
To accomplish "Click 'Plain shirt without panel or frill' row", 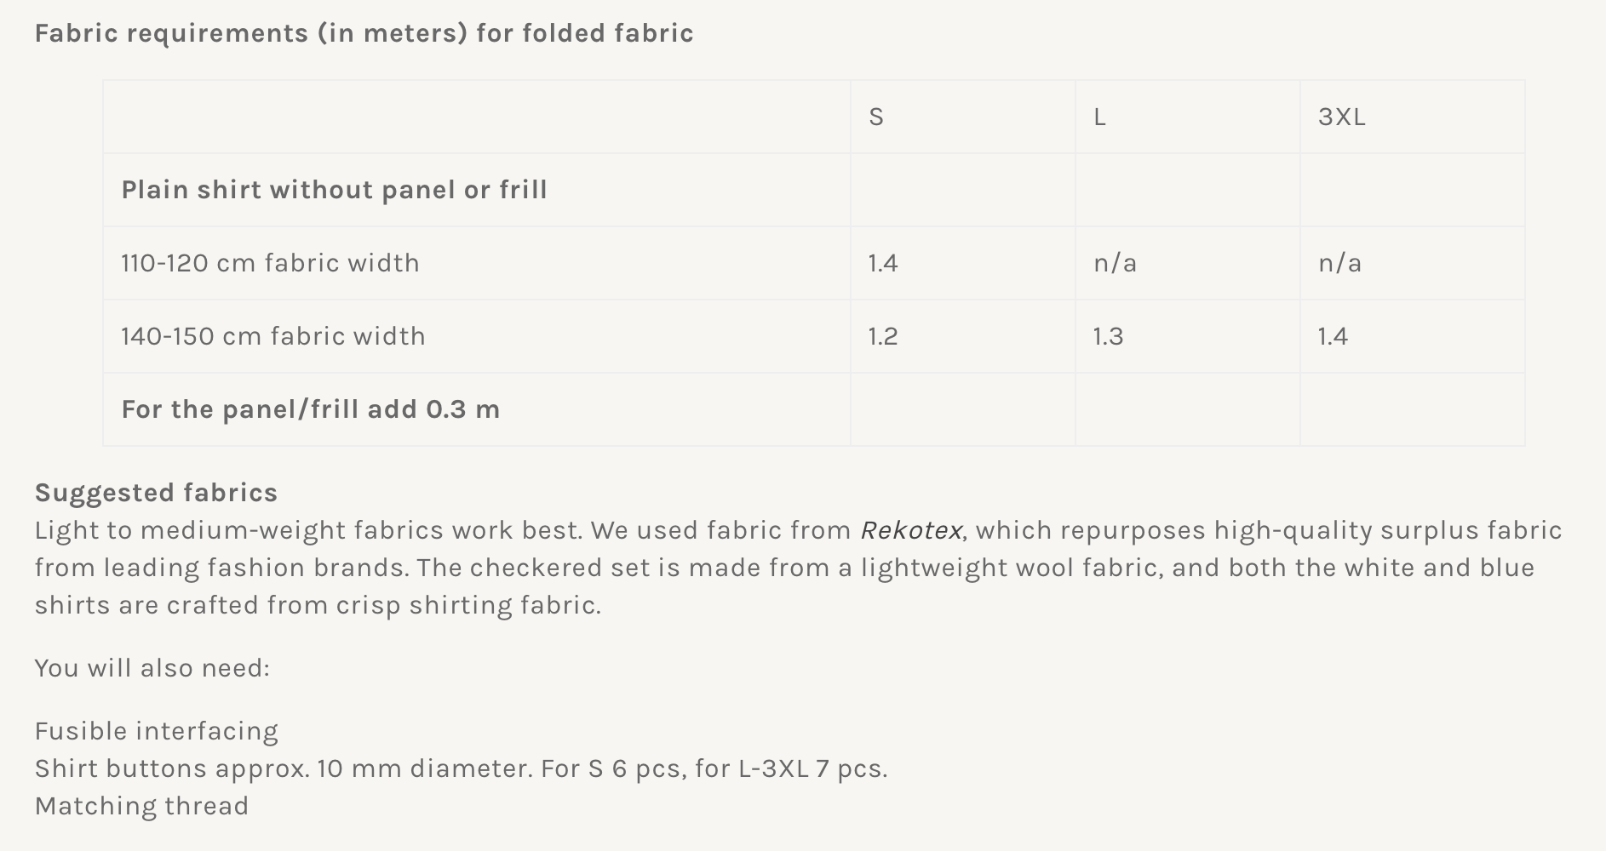I will (x=334, y=190).
